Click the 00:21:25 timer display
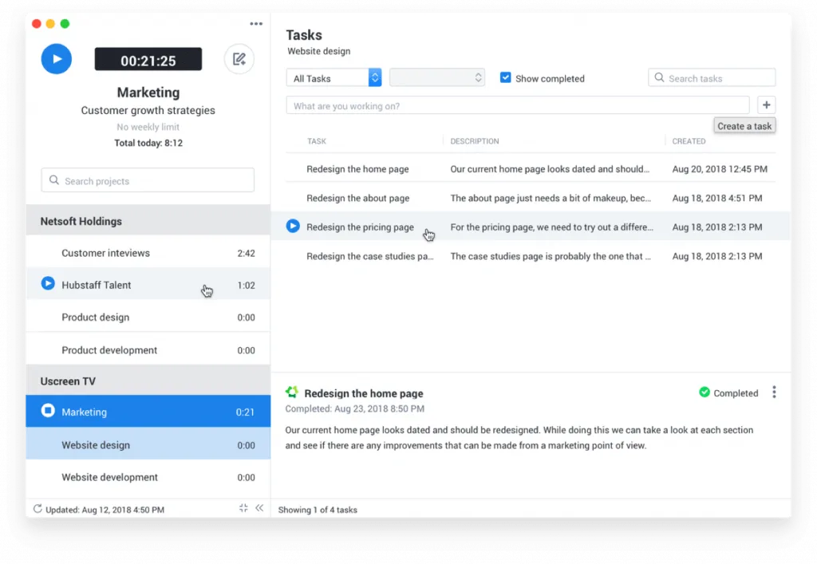817x564 pixels. [x=148, y=59]
